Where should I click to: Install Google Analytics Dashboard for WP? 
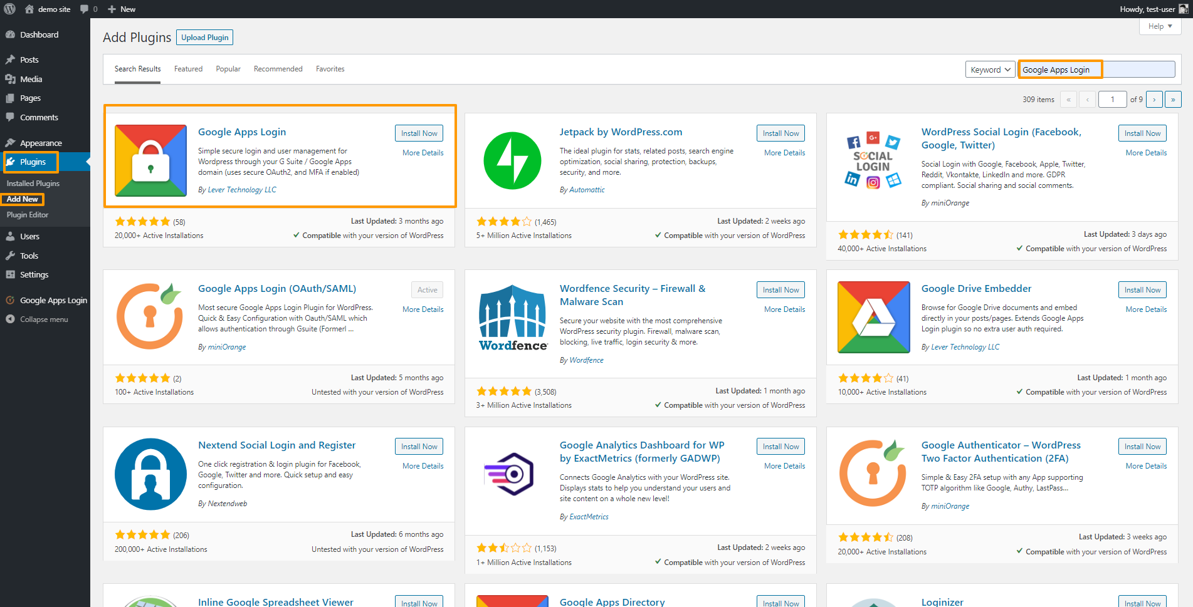[780, 447]
